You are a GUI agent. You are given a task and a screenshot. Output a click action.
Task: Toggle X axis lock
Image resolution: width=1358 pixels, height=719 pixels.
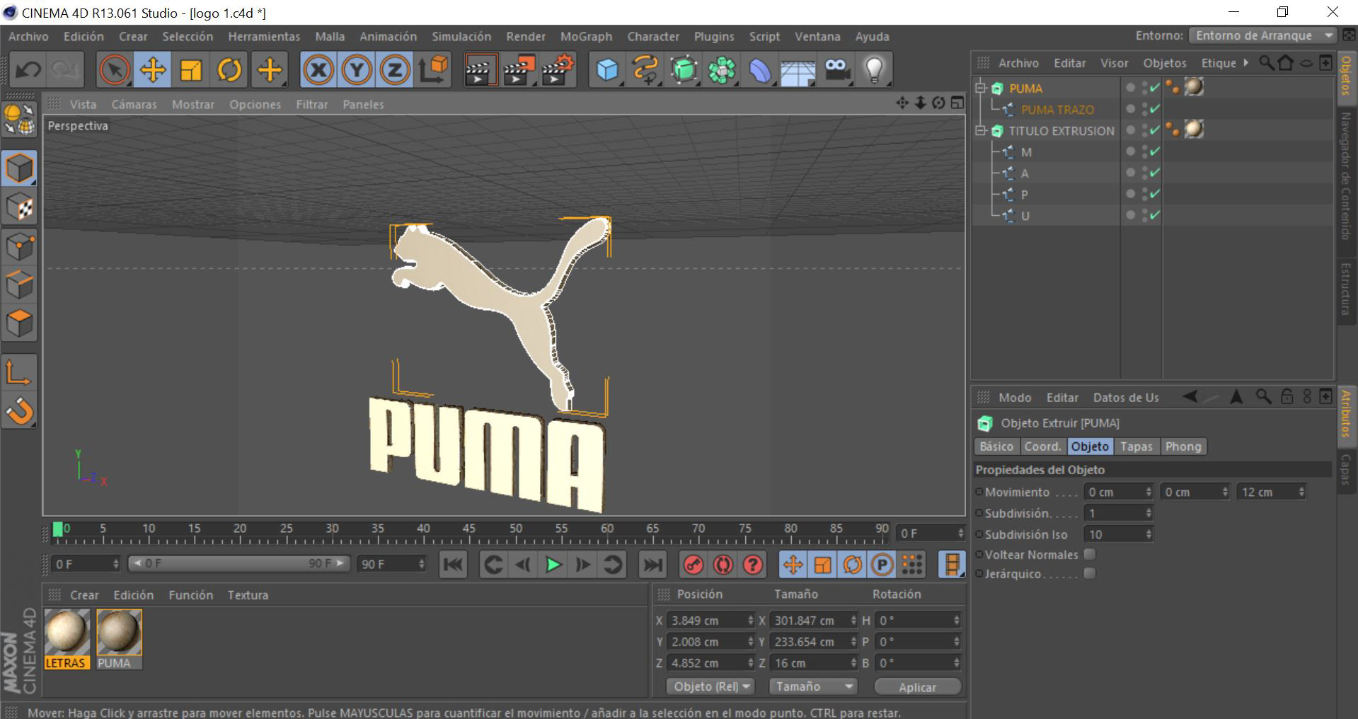tap(318, 70)
